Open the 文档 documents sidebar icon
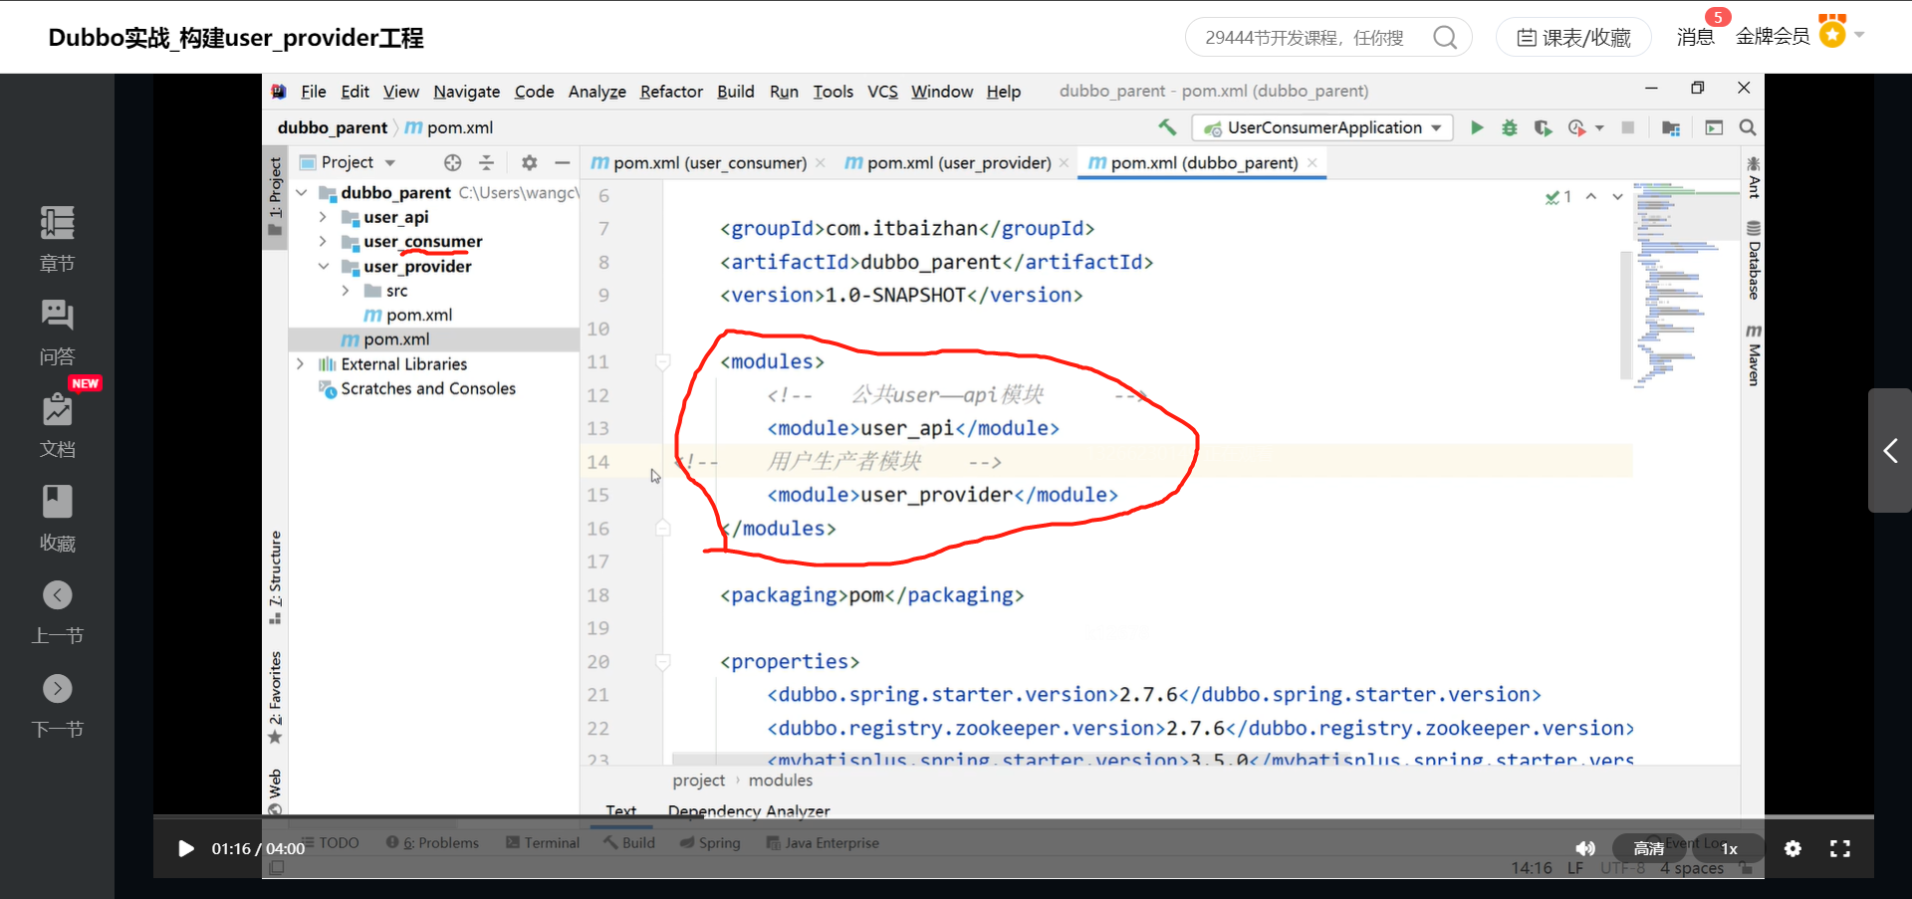The image size is (1912, 899). [x=57, y=425]
